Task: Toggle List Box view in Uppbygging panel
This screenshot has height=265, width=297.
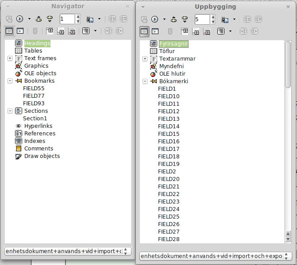Action: tap(144, 31)
